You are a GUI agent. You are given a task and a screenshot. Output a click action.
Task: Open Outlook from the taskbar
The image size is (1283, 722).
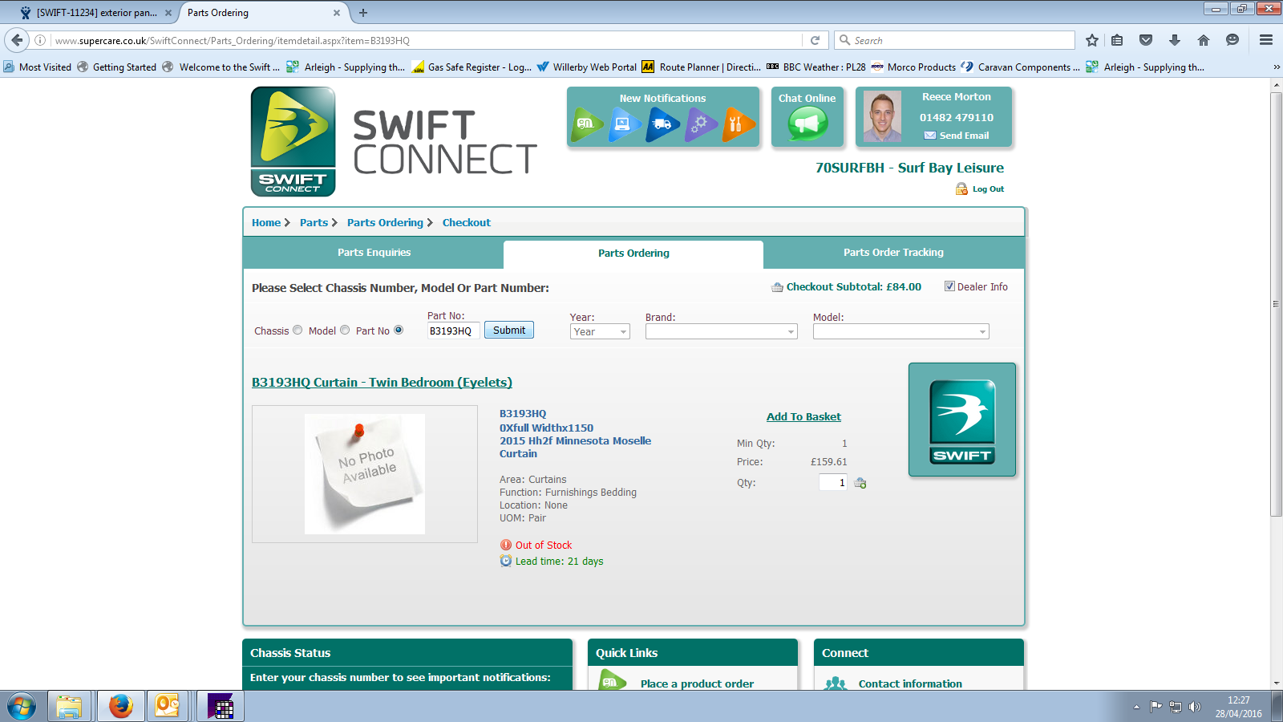168,707
